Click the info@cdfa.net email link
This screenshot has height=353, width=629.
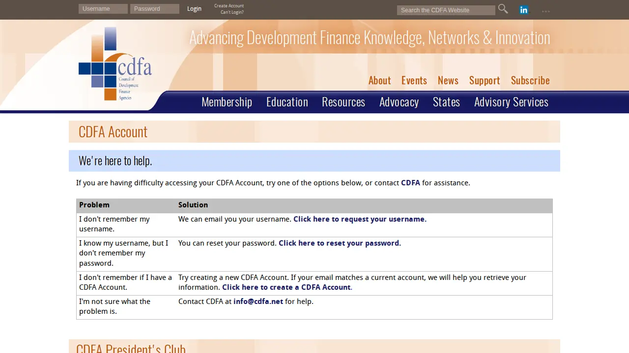tap(258, 302)
